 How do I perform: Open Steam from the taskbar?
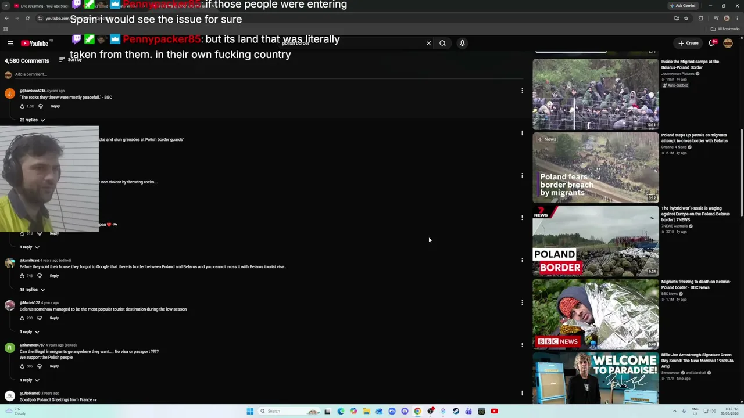pos(456,411)
